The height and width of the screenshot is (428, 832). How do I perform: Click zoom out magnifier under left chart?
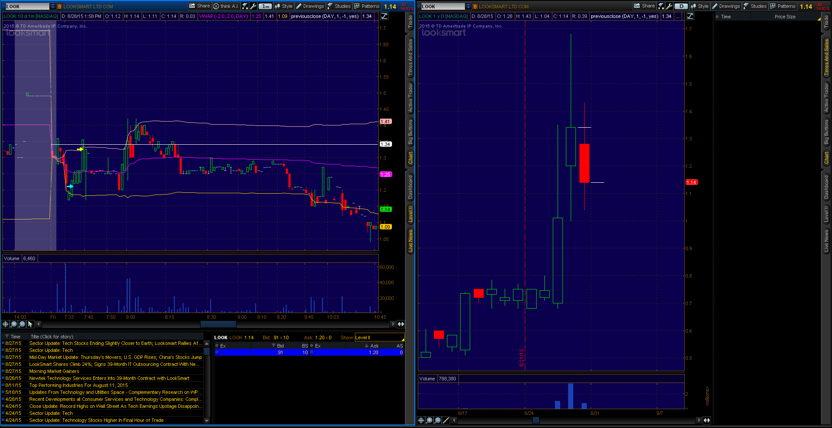[22, 324]
